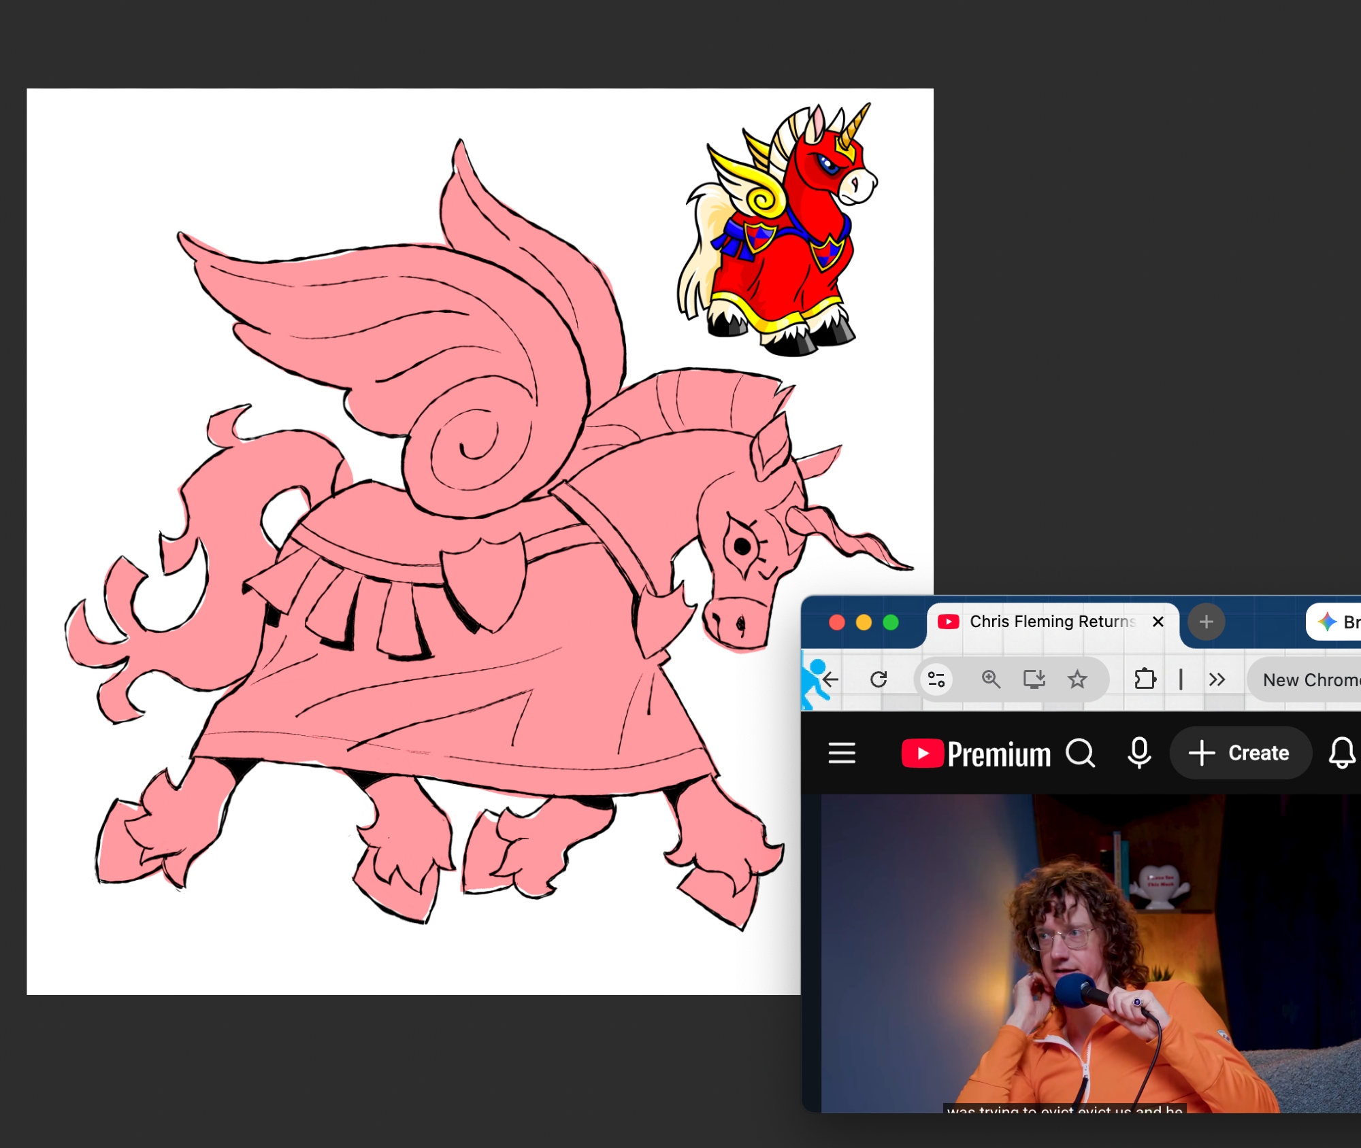The height and width of the screenshot is (1148, 1361).
Task: Open site settings tune icon
Action: coord(936,679)
